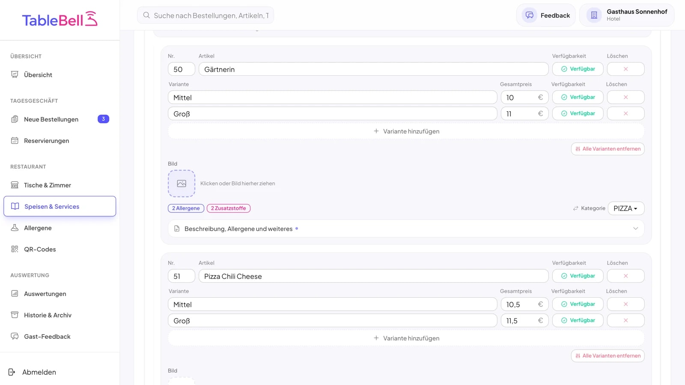Toggle availability of Pizza Chili Cheese Groß
The width and height of the screenshot is (685, 385).
[x=578, y=320]
